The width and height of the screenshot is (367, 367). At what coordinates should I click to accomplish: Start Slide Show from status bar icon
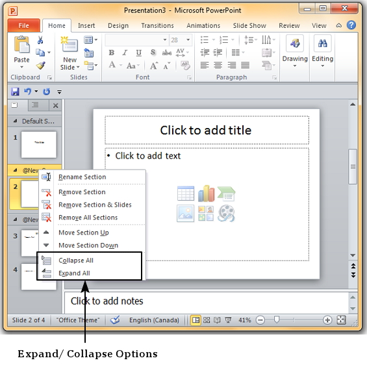point(228,320)
